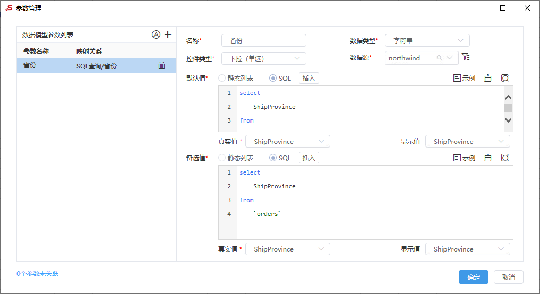Screen dimensions: 540x294
Task: Select the 省份 row in parameter list
Action: (97, 65)
